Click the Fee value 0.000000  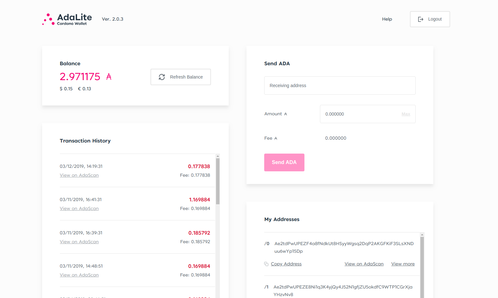point(335,138)
